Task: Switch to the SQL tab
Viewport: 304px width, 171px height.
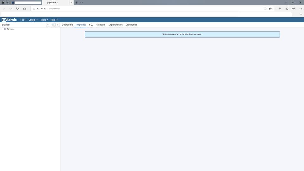Action: (91, 25)
